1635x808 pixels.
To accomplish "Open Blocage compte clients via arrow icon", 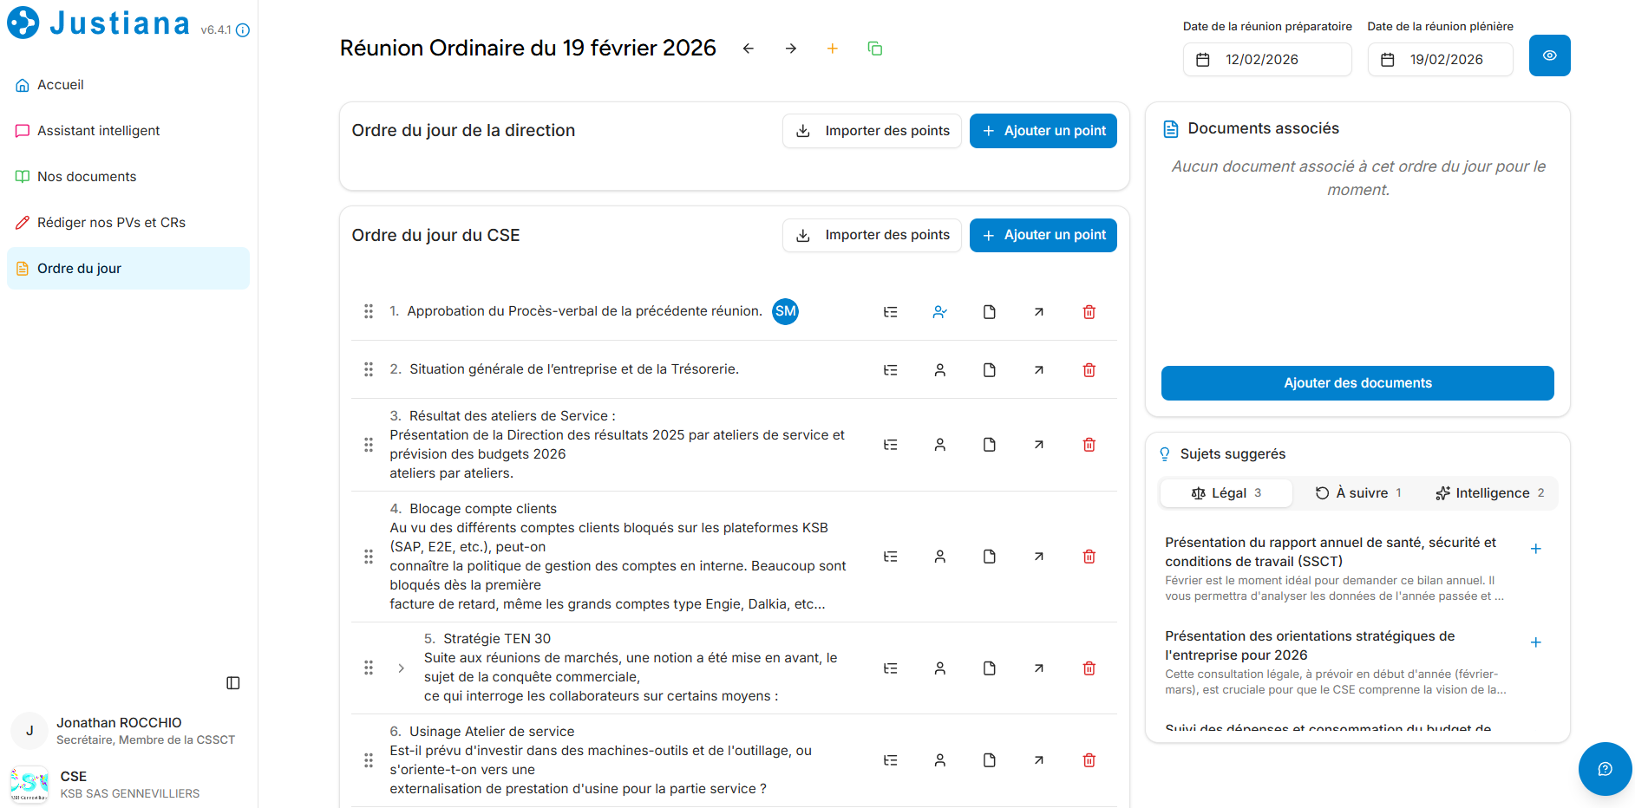I will click(1039, 557).
